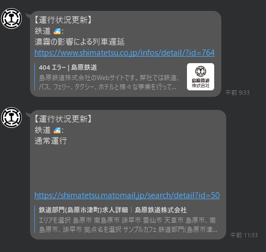Click the first 【運行状況更新】 heading
266x252 pixels.
tap(63, 20)
